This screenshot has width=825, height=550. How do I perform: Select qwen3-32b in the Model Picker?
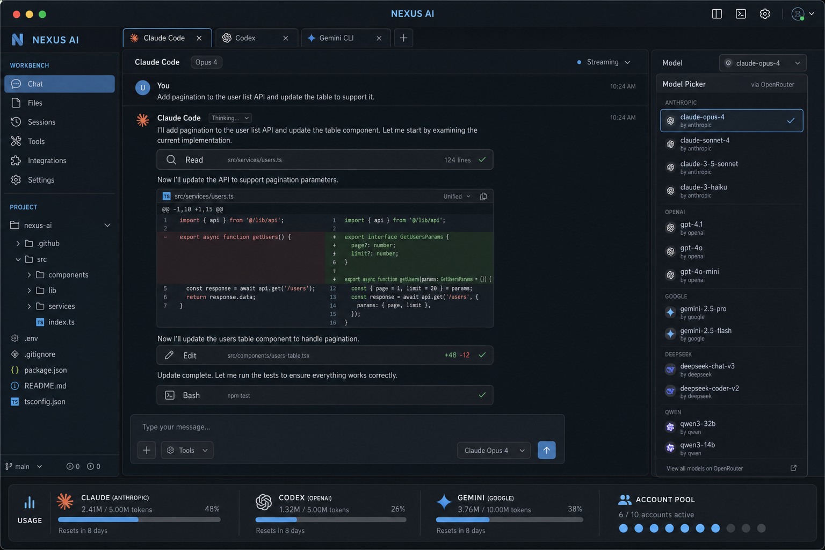click(732, 428)
